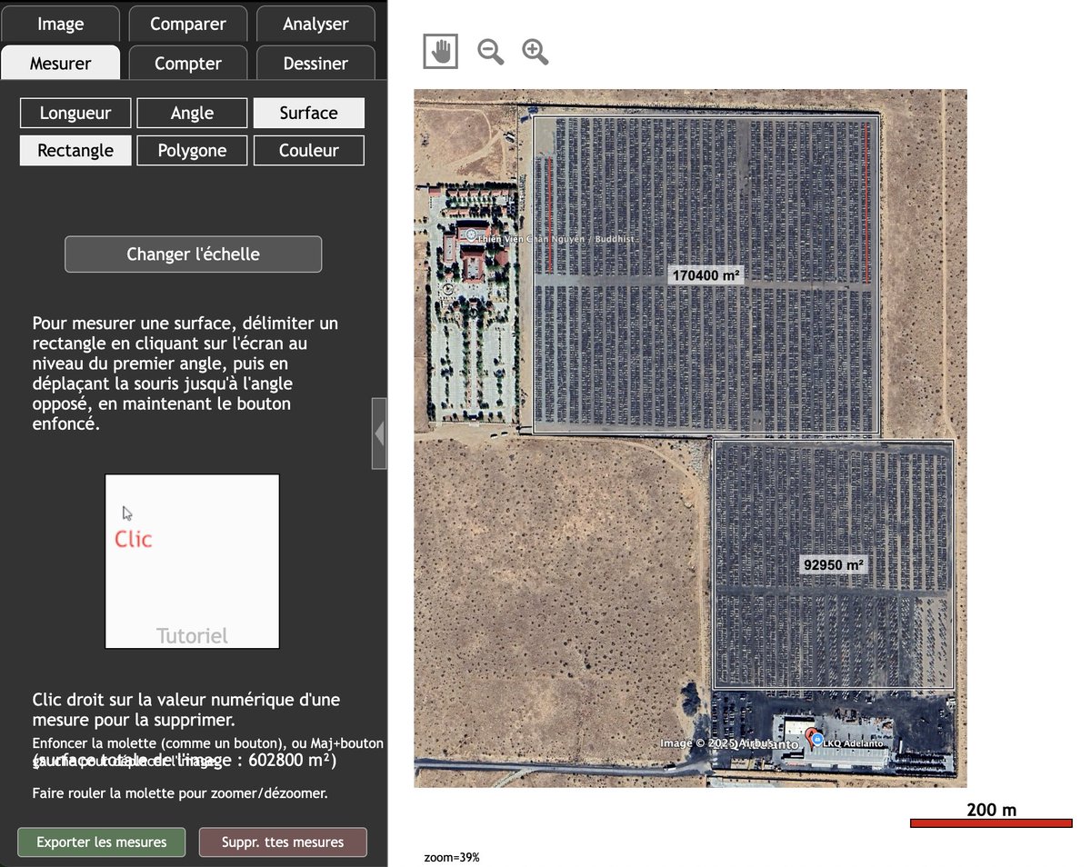Choose the Polygone shape option
The height and width of the screenshot is (867, 1091).
coord(192,150)
